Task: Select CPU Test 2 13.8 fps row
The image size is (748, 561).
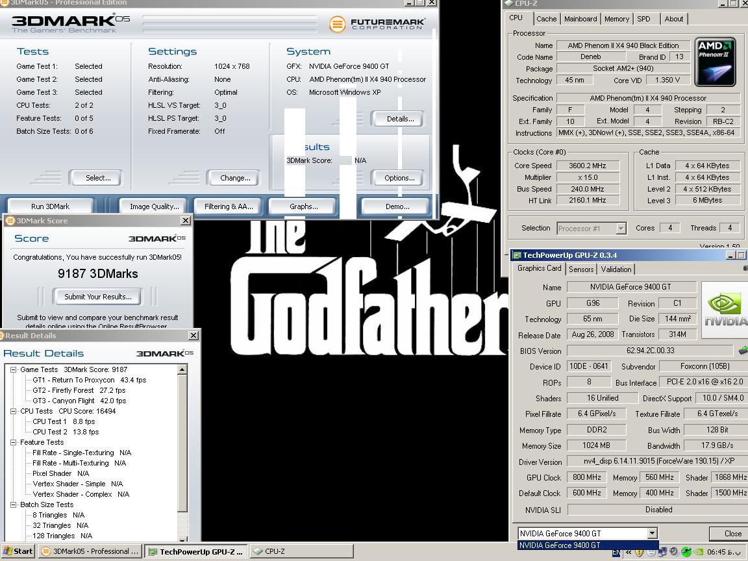Action: tap(66, 432)
